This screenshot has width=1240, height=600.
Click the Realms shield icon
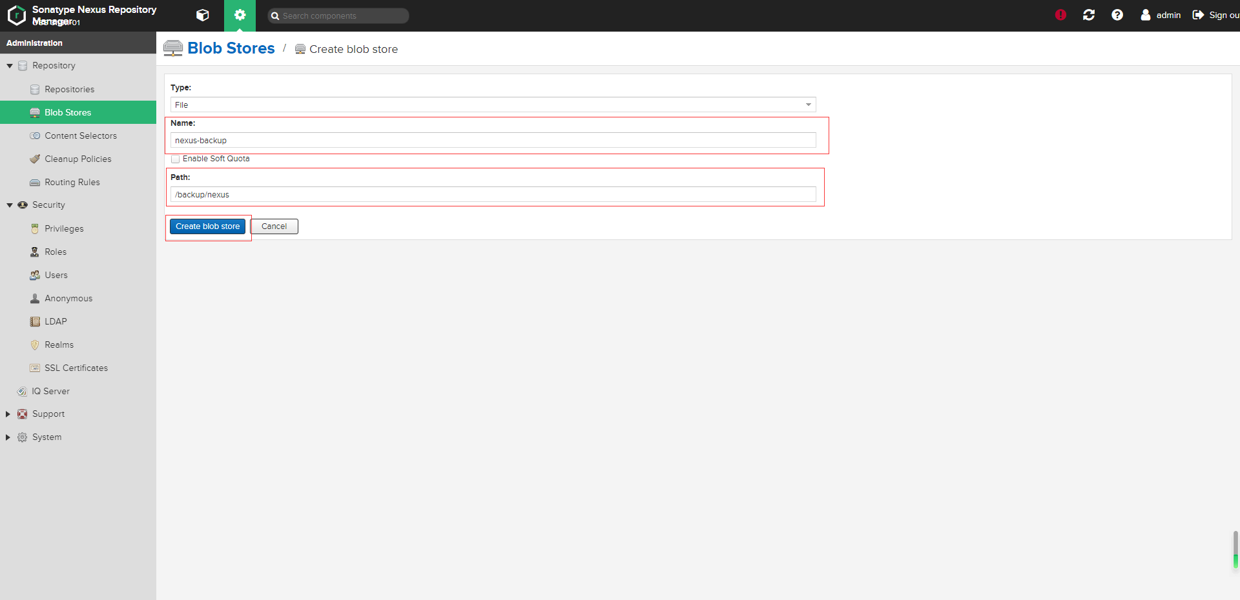pos(35,345)
